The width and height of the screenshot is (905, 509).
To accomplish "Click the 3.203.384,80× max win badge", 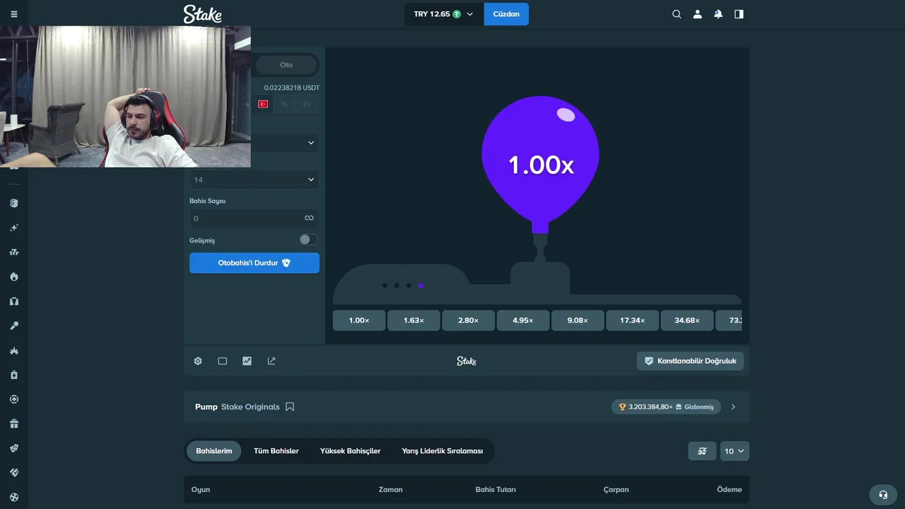I will click(666, 407).
